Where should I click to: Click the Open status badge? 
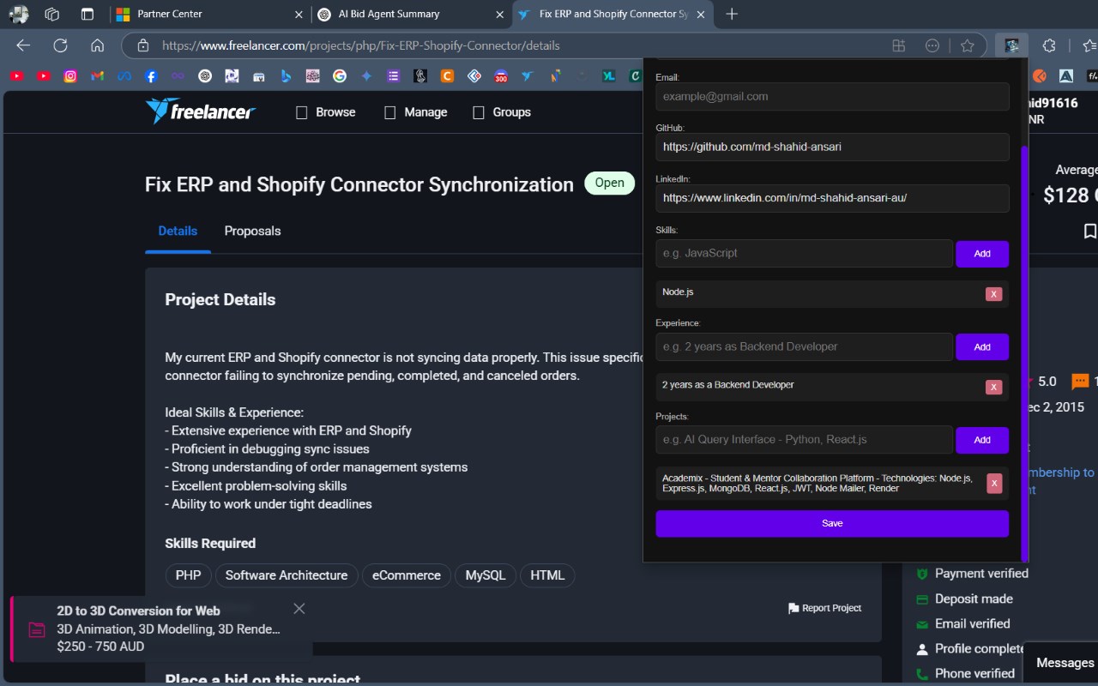[x=609, y=183]
